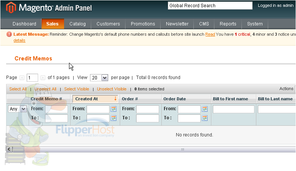
Task: Open calendar for Created At From date
Action: pyautogui.click(x=113, y=109)
